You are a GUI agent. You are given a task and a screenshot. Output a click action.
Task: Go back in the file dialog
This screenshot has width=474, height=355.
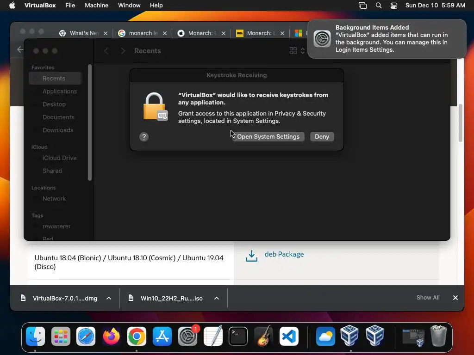click(106, 51)
